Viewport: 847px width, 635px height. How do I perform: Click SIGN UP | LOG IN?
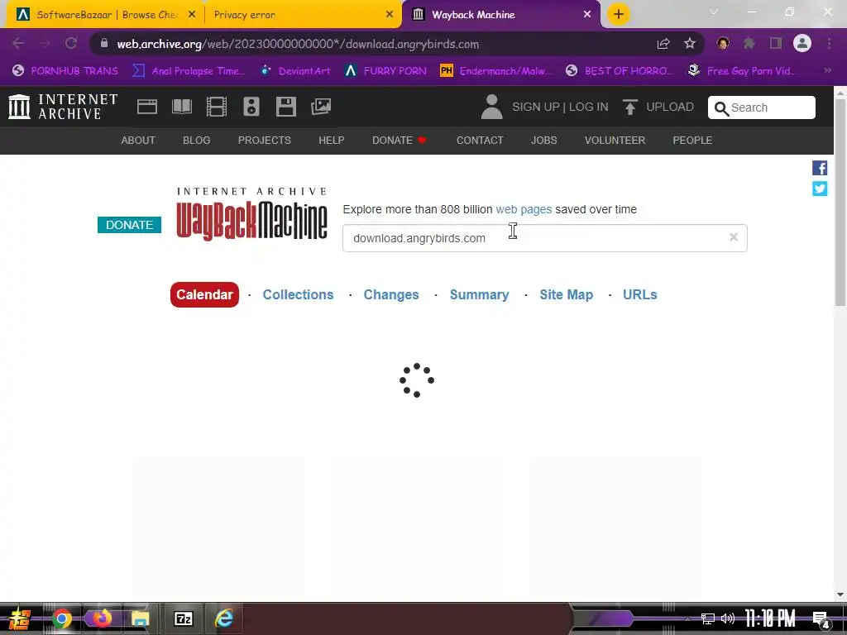pos(560,107)
